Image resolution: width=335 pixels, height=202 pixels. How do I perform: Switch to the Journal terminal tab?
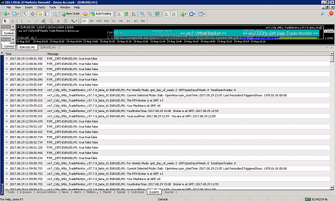tap(169, 192)
